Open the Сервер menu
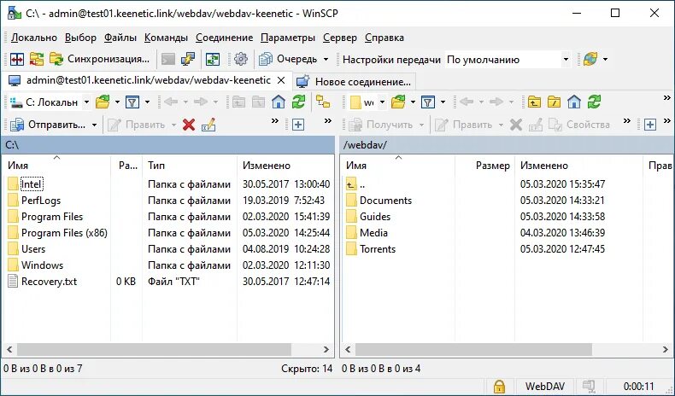This screenshot has height=396, width=675. [x=340, y=38]
